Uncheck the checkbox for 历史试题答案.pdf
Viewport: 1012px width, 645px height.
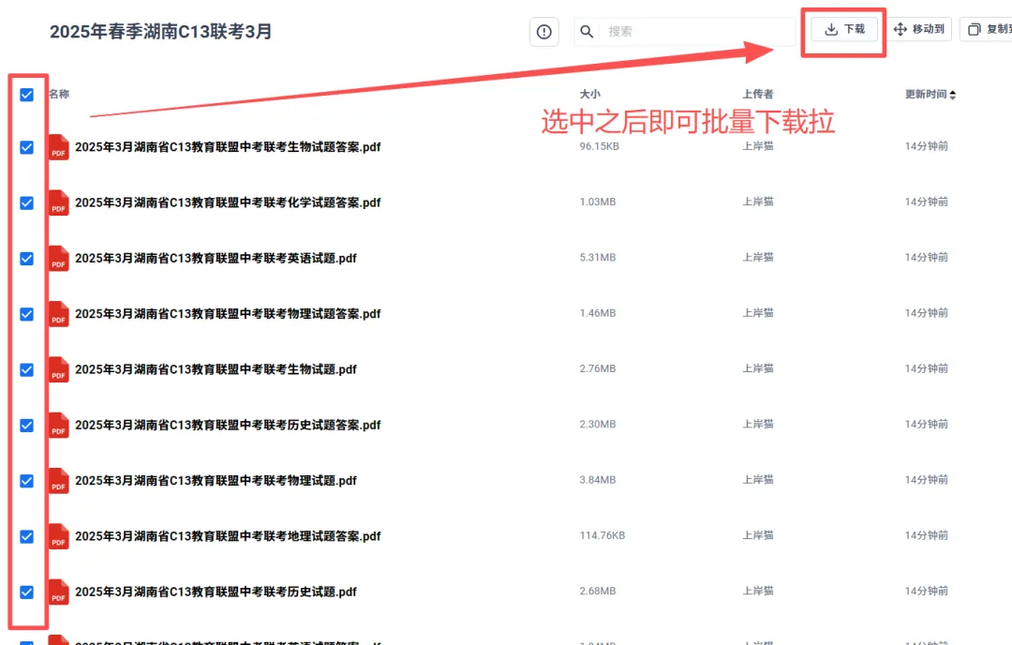[x=26, y=424]
